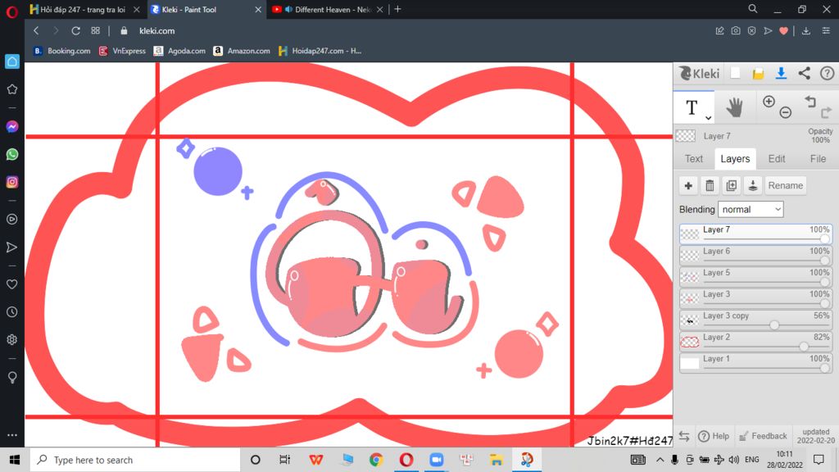Open history clock icon in Opera sidebar
Image resolution: width=839 pixels, height=472 pixels.
(x=11, y=312)
